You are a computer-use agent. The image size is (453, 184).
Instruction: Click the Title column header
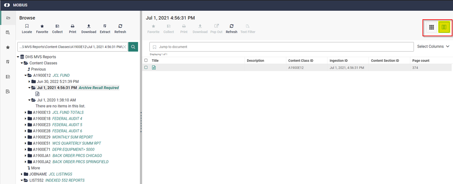(x=155, y=61)
